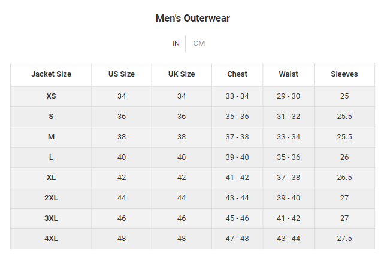Switch units to CM
Screen dimensions: 387x259
pyautogui.click(x=199, y=44)
